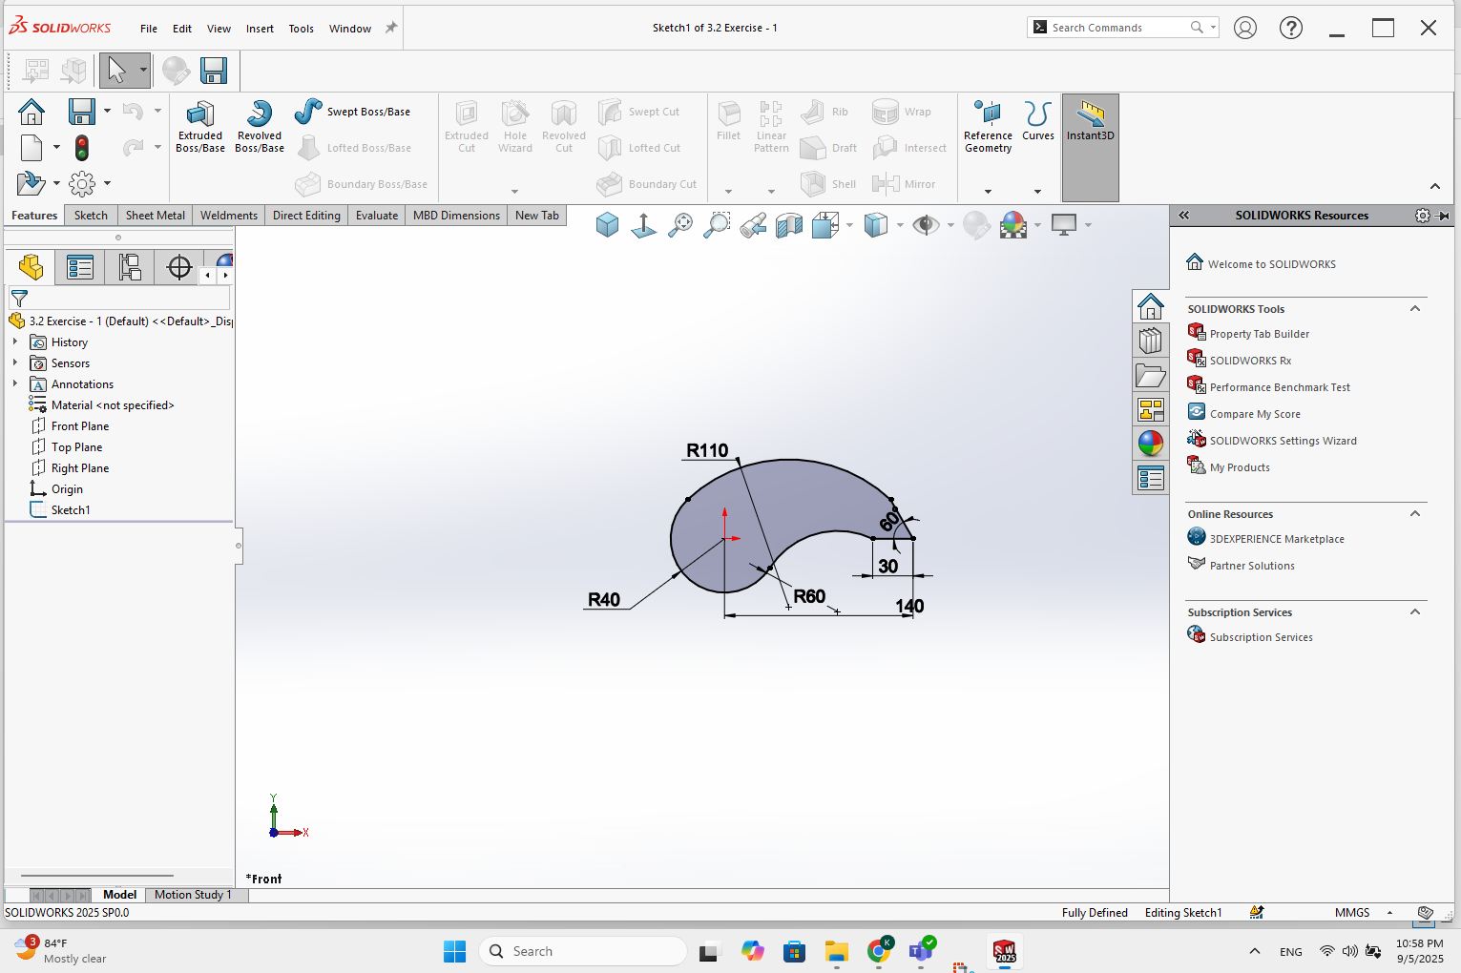Collapse the Online Resources section
The width and height of the screenshot is (1461, 973).
click(x=1415, y=513)
